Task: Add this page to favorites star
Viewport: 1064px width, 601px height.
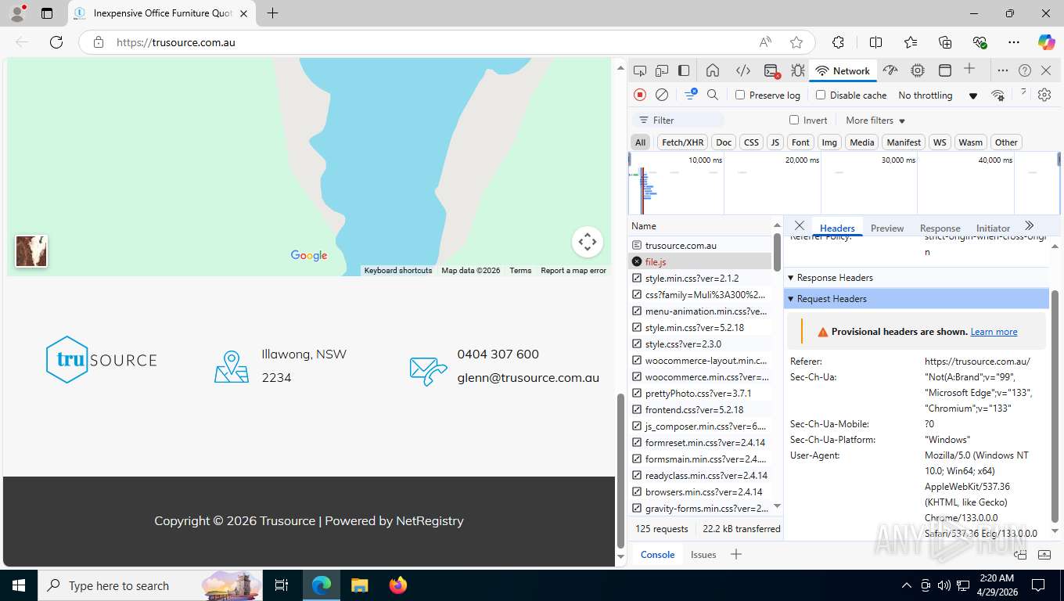Action: point(796,42)
